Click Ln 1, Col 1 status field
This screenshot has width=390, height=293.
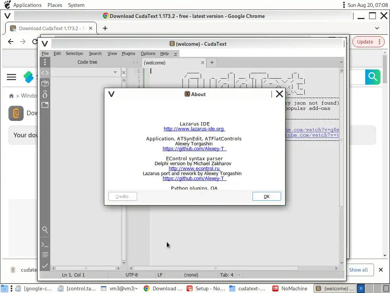pos(74,275)
